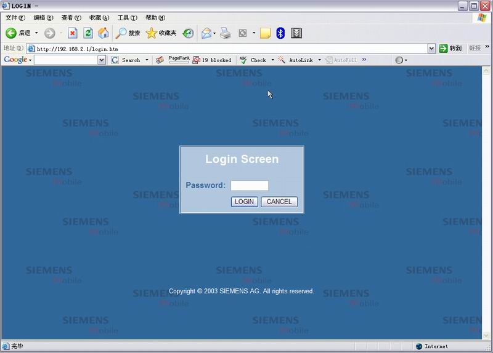This screenshot has width=493, height=353.
Task: Click Google Search button on Google toolbar
Action: pyautogui.click(x=126, y=60)
